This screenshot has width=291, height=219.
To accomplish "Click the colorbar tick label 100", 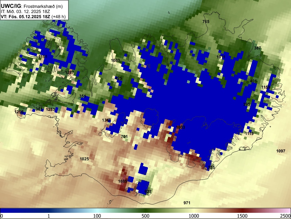I will (97, 216).
